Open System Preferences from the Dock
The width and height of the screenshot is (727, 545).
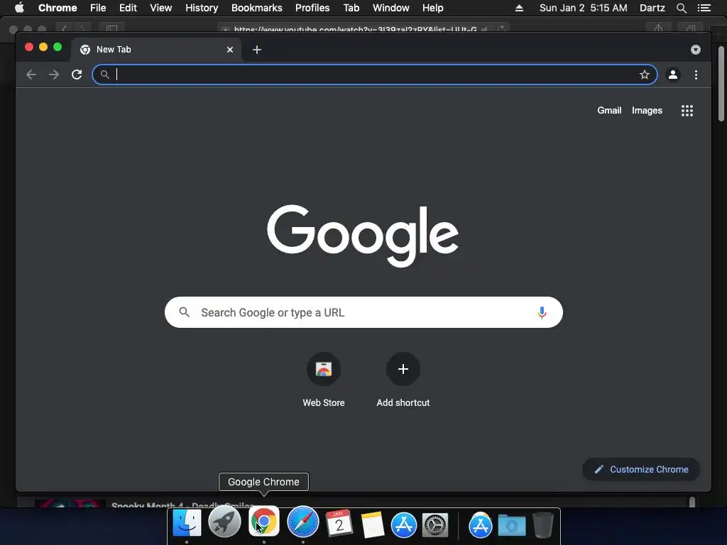pos(435,526)
